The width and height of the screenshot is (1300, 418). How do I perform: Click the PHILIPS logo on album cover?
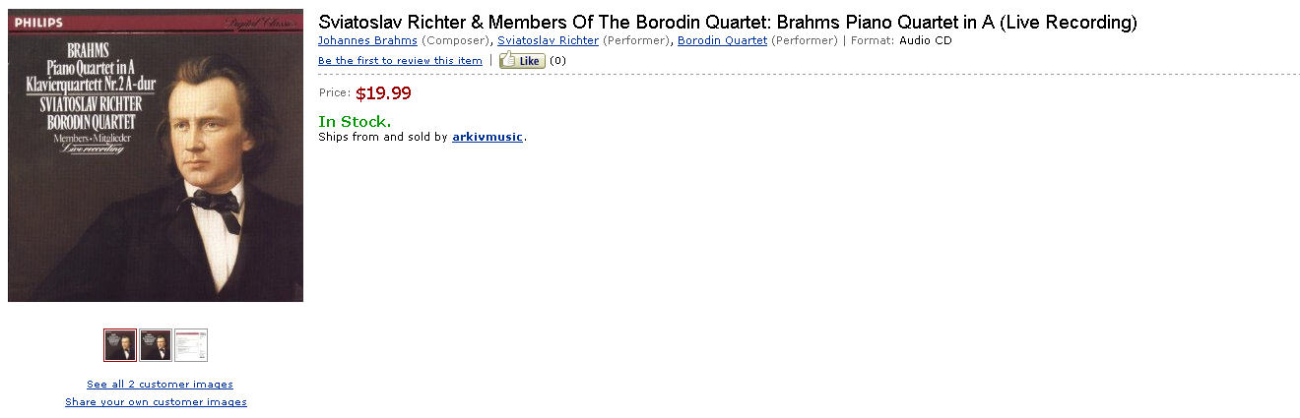39,22
